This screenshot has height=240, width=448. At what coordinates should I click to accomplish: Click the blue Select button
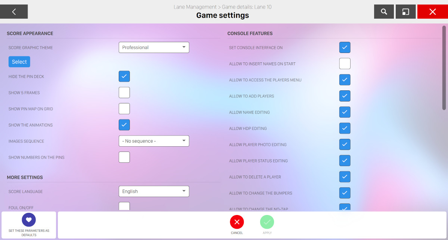[x=19, y=62]
